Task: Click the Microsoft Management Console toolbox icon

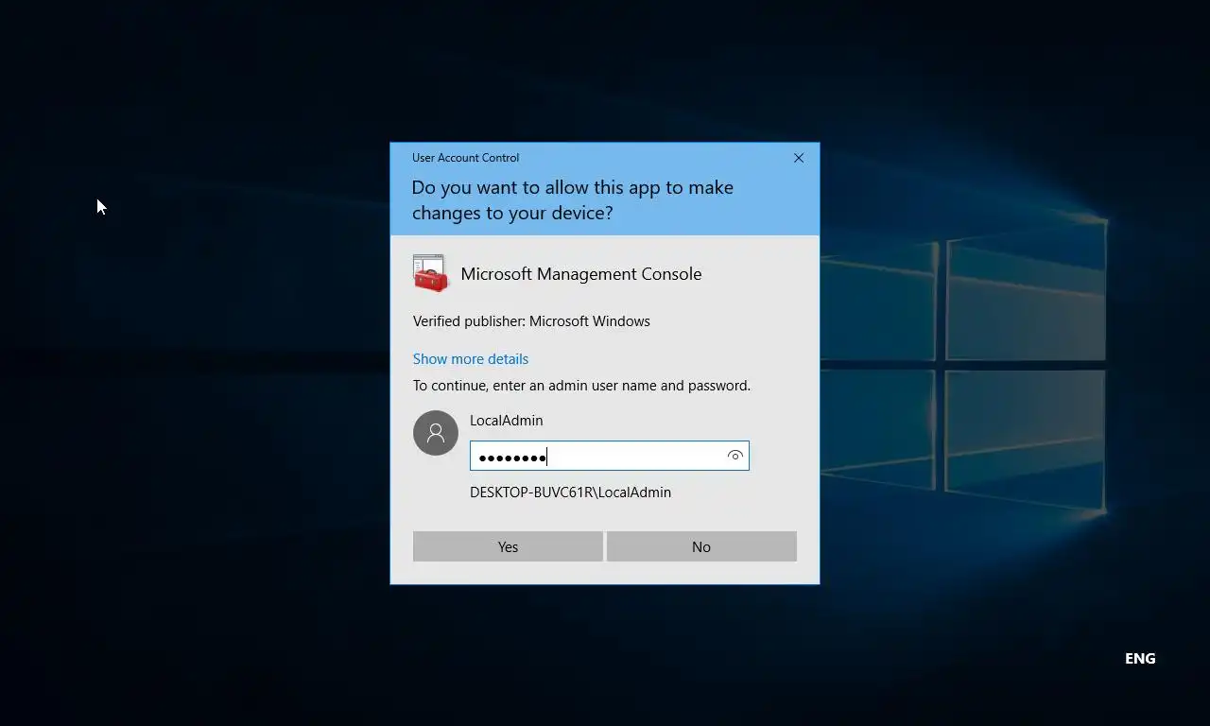Action: pos(430,273)
